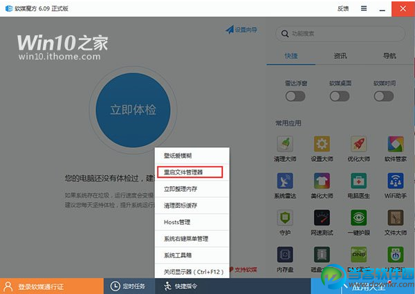Screen dimensions: 415x294
Task: Collapse the 快捷指令 popup menu
Action: tap(181, 286)
